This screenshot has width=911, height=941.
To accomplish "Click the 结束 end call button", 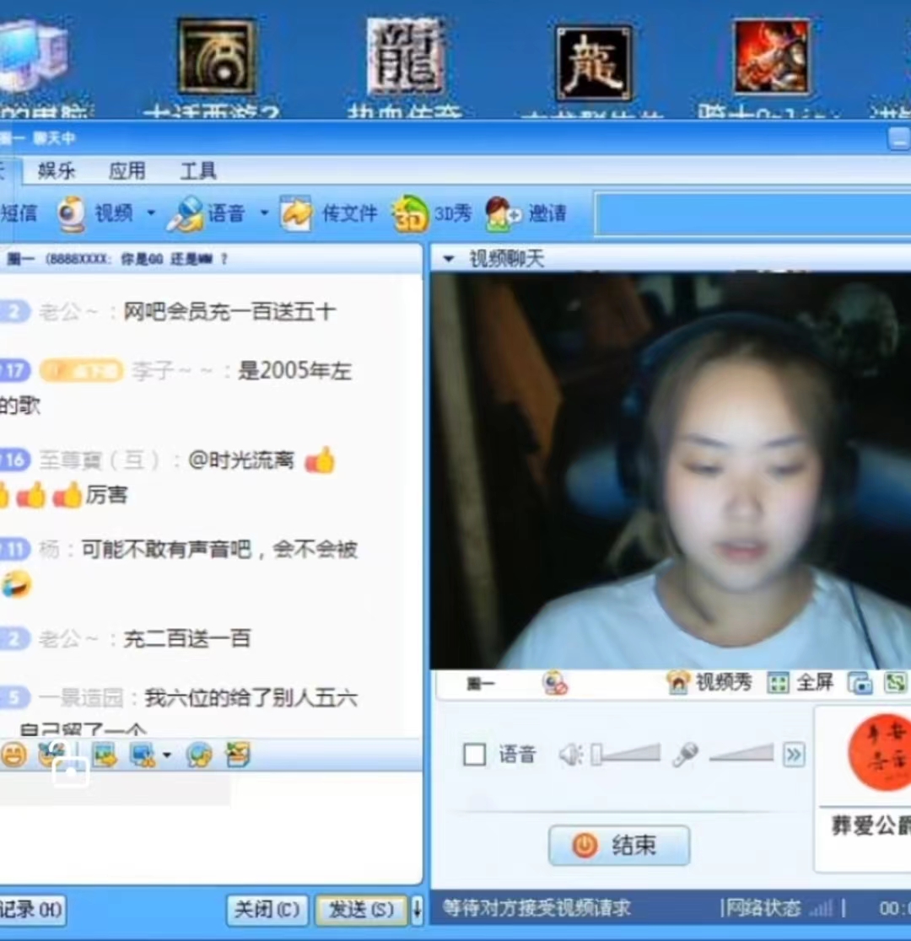I will 618,846.
